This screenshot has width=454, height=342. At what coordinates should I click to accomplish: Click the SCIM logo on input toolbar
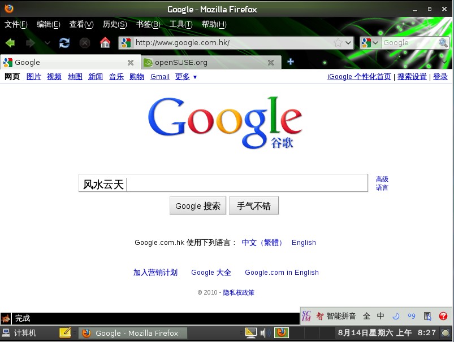coord(306,315)
